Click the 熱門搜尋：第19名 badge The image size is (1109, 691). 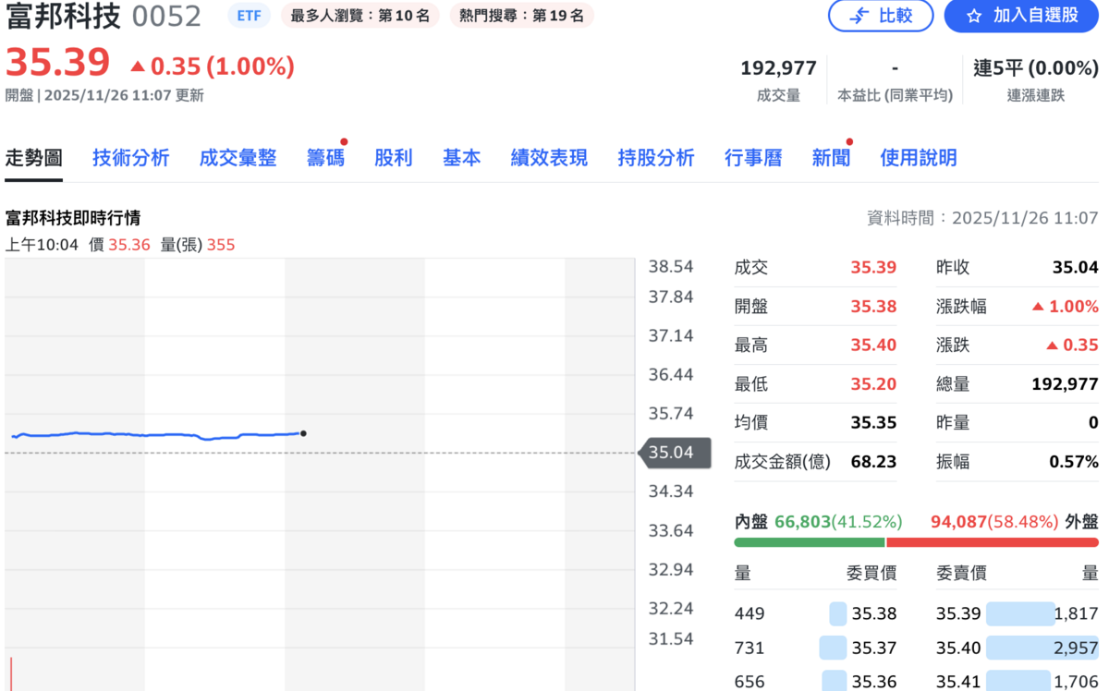520,16
